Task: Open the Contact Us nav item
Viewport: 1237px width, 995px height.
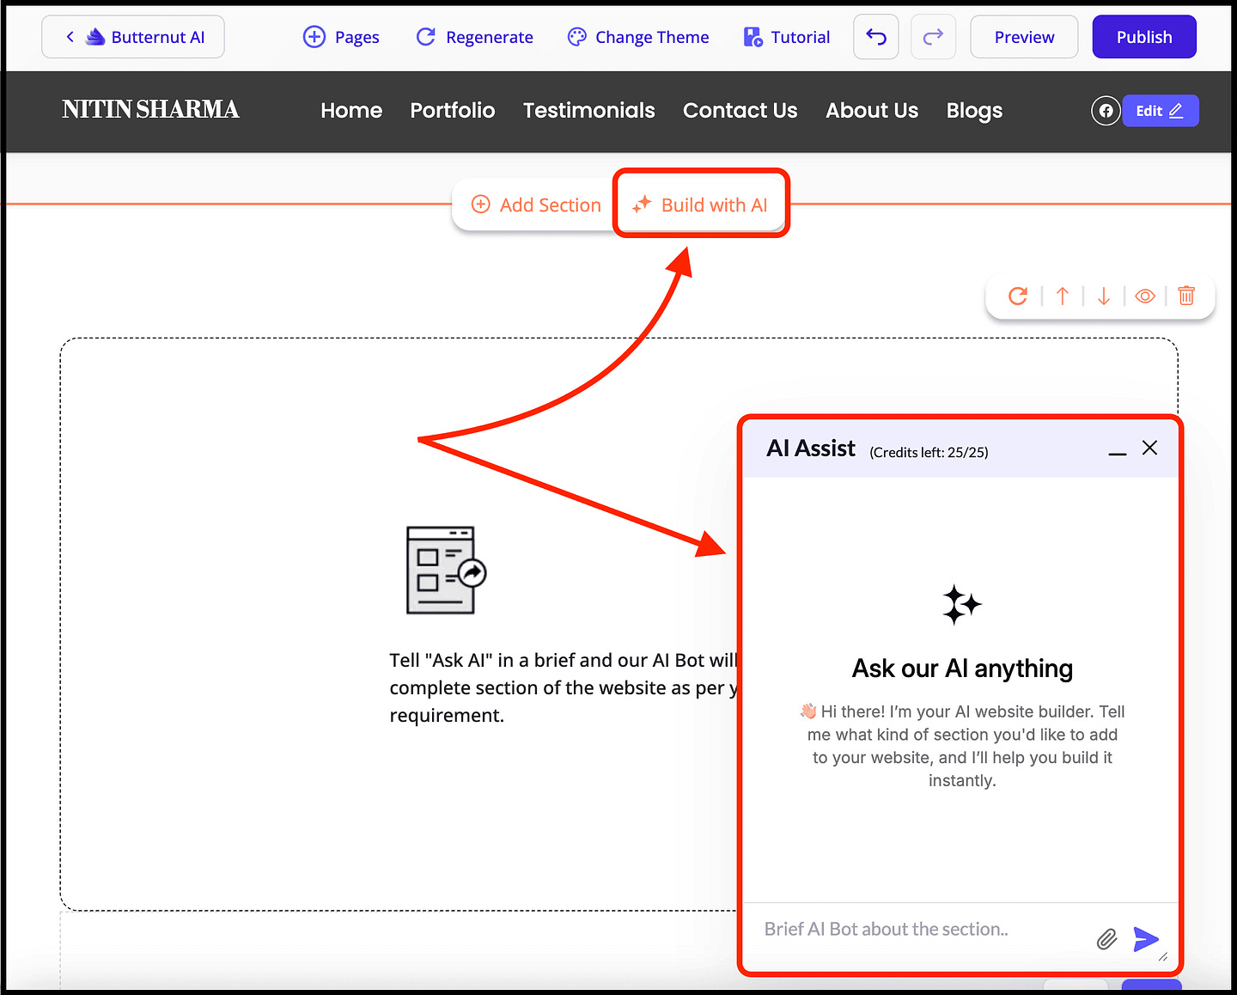Action: [x=740, y=111]
